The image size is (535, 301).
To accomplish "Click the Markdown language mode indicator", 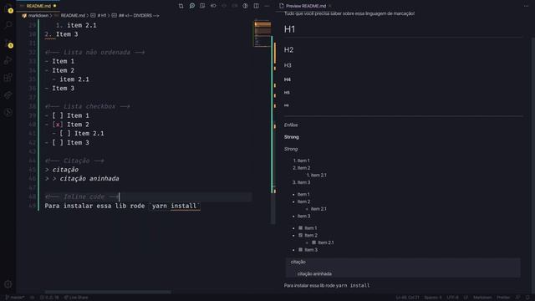I will [x=482, y=298].
